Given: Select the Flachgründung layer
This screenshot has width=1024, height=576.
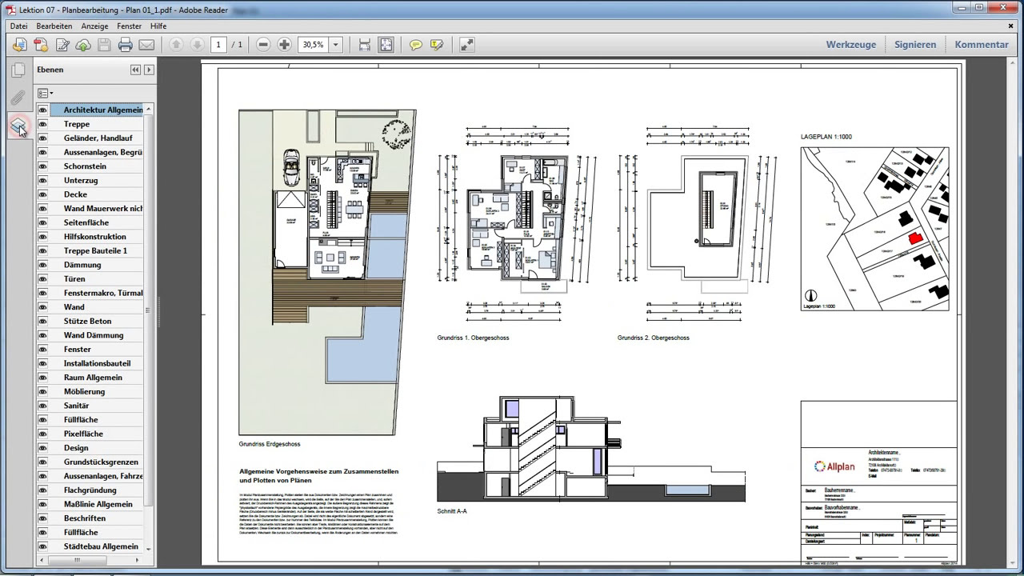Looking at the screenshot, I should pos(90,490).
